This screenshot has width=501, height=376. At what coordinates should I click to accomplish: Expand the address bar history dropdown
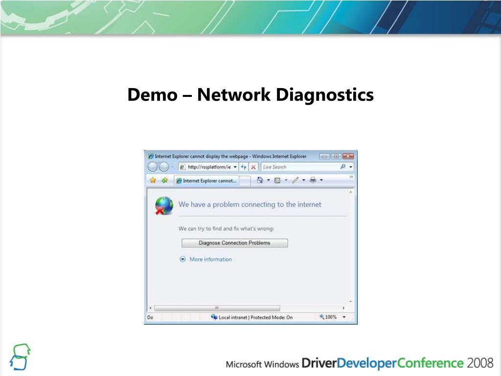tap(235, 167)
